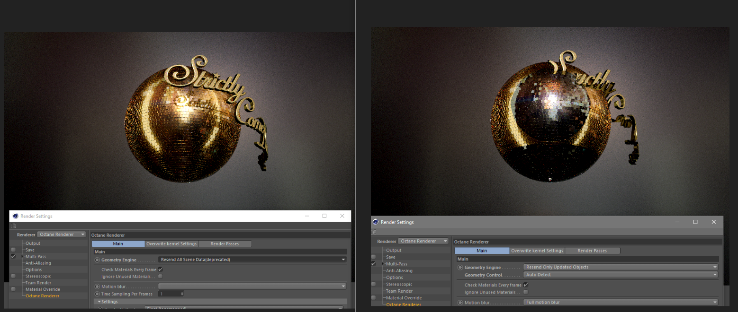Image resolution: width=738 pixels, height=312 pixels.
Task: Open Renderer dropdown in right Render Settings window
Action: [423, 241]
